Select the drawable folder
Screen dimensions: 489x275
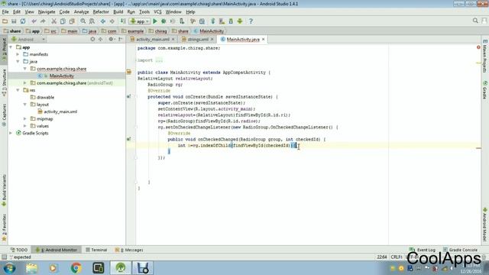(x=45, y=97)
